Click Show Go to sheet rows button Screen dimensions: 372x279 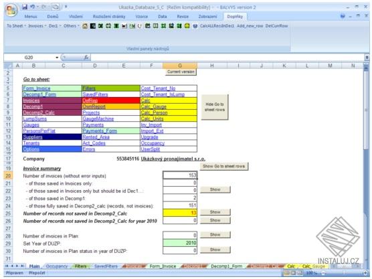(x=224, y=167)
